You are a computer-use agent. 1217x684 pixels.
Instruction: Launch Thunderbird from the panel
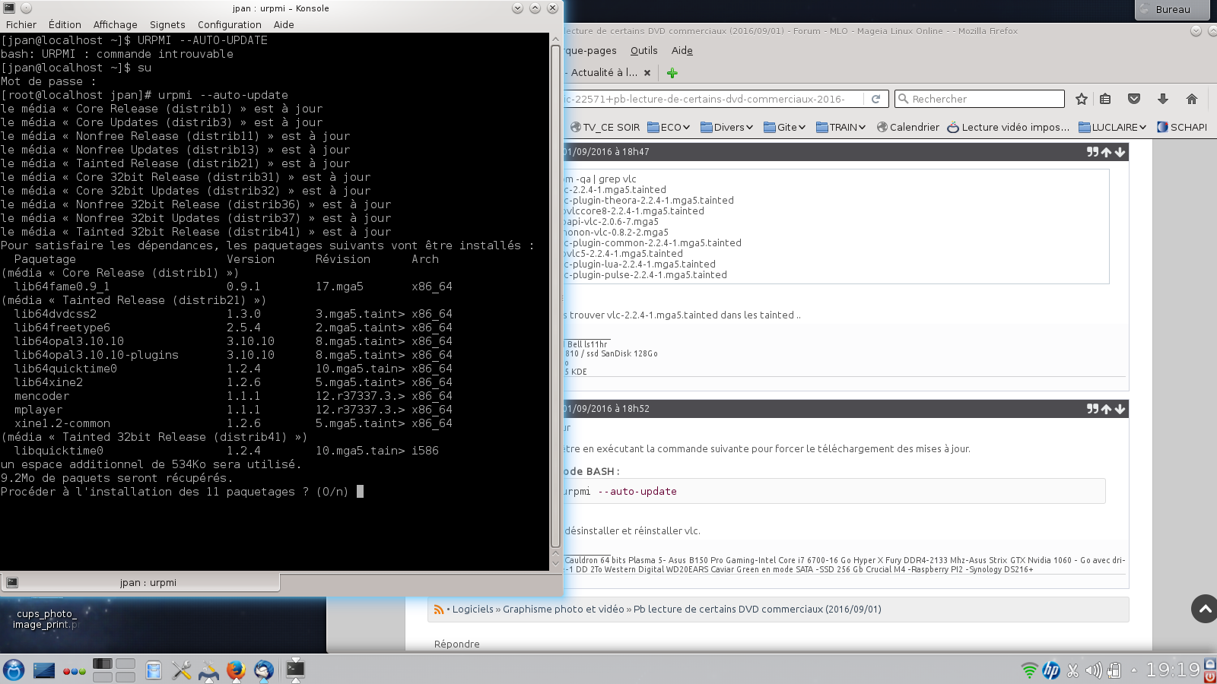coord(263,670)
